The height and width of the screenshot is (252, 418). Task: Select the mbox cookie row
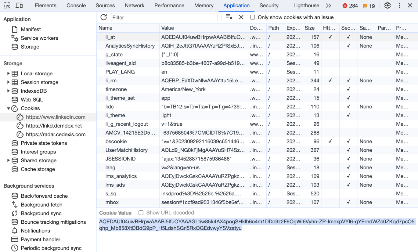257,202
